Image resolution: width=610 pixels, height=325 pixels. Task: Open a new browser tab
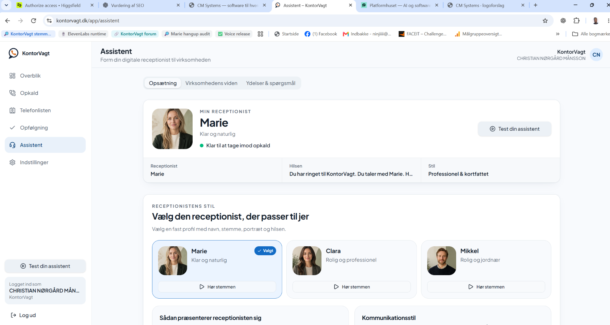[535, 5]
